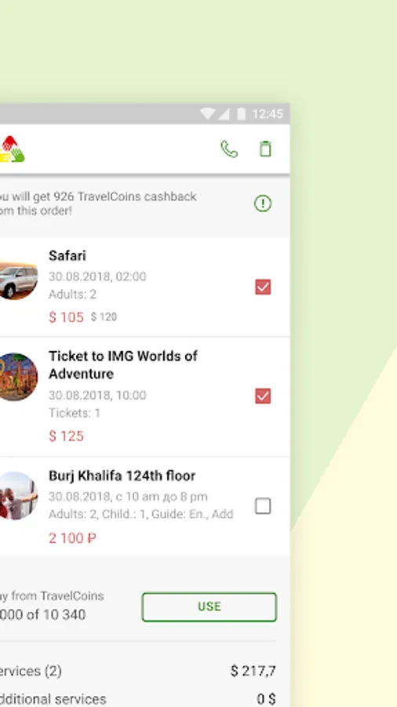Image resolution: width=397 pixels, height=707 pixels.
Task: Open the IMG Worlds thumbnail image
Action: click(x=18, y=377)
